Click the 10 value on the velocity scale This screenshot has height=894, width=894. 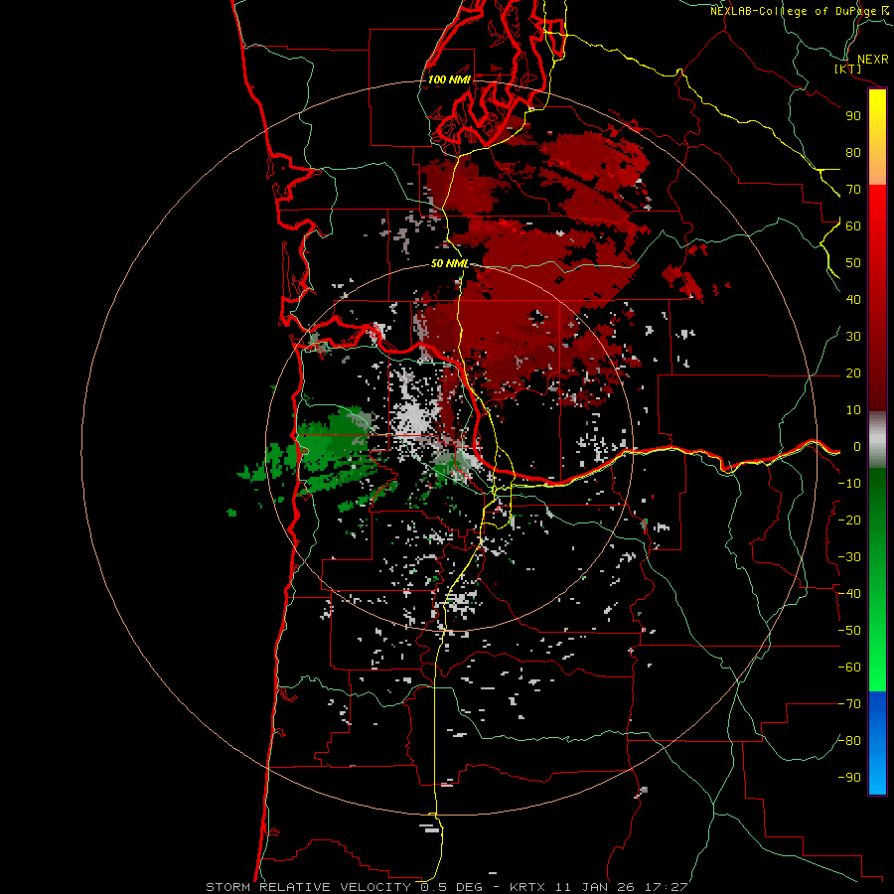click(x=853, y=410)
